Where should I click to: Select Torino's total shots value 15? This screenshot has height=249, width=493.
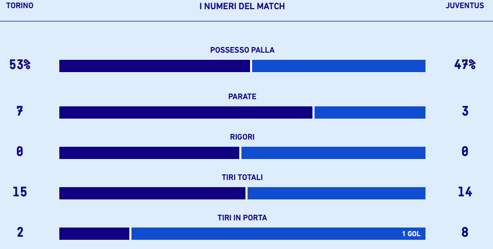click(20, 192)
